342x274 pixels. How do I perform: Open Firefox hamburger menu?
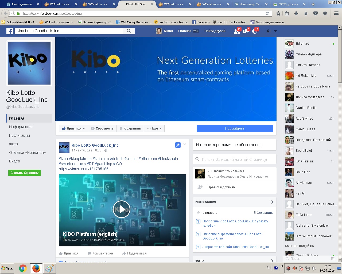click(336, 13)
